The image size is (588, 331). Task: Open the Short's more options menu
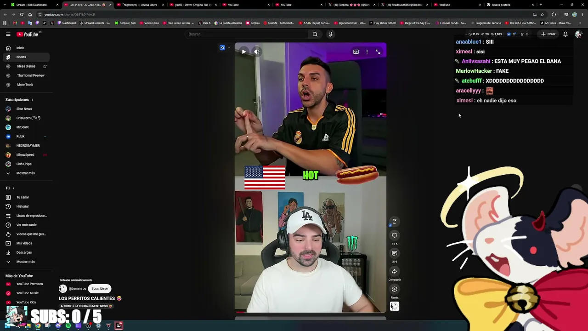[x=367, y=52]
